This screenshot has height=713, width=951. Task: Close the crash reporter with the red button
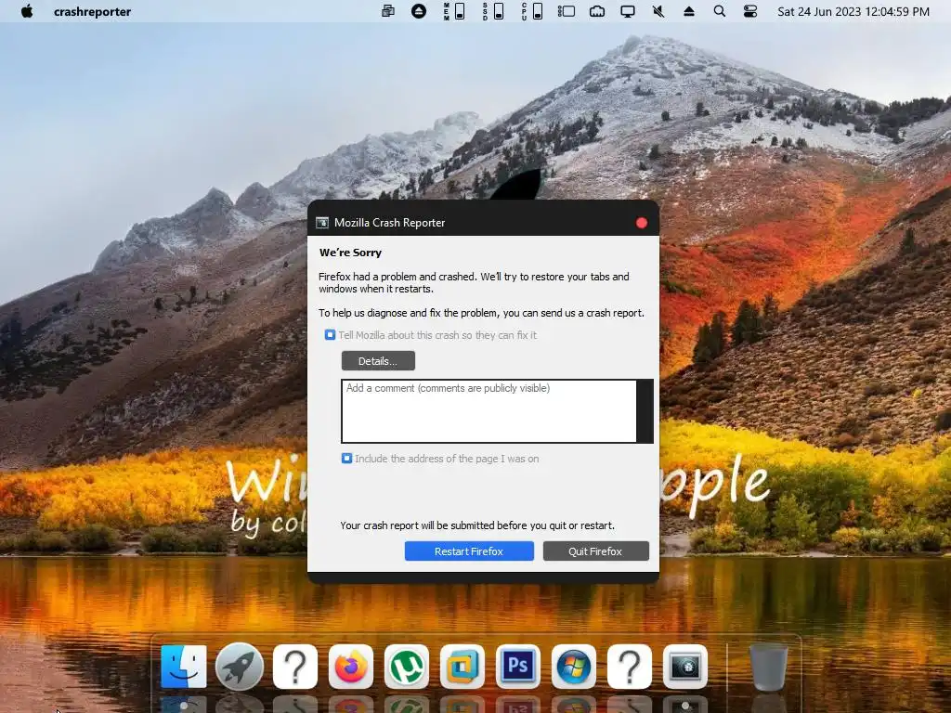pos(642,223)
